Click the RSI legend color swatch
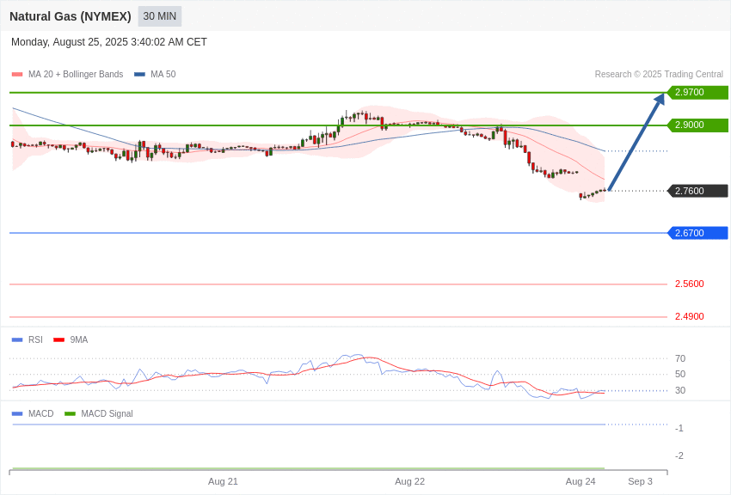This screenshot has height=495, width=731. coord(17,340)
